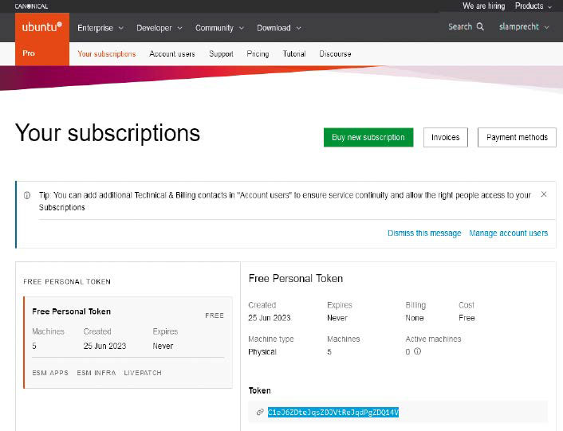Click the Token label above the token
Screen dimensions: 563x431
[x=260, y=390]
